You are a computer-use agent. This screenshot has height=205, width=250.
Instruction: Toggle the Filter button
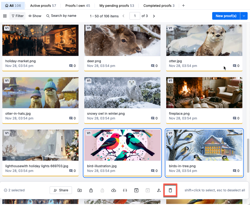[18, 16]
